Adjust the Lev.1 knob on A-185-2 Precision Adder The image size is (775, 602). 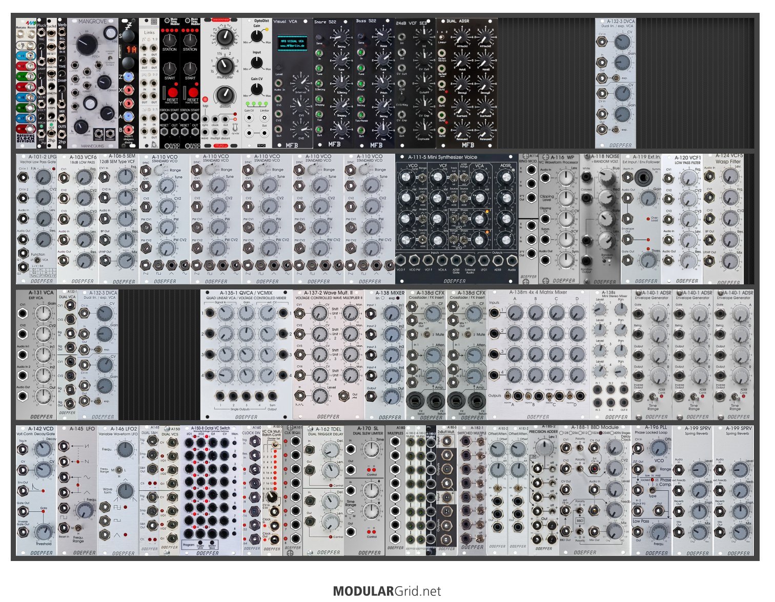coord(545,448)
